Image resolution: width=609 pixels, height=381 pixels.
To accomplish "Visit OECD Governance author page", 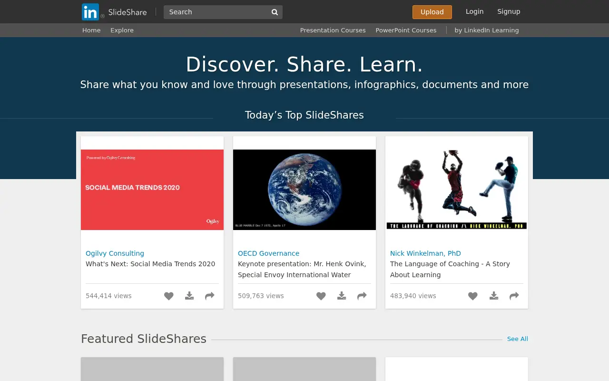I will [x=268, y=253].
